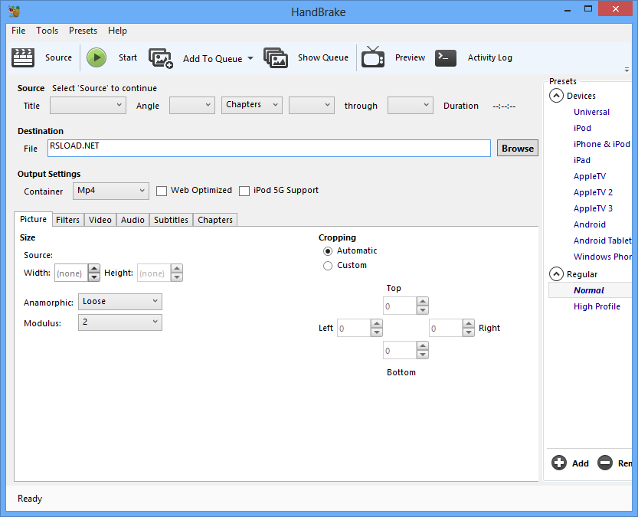Switch to the Audio tab
638x517 pixels.
[132, 220]
